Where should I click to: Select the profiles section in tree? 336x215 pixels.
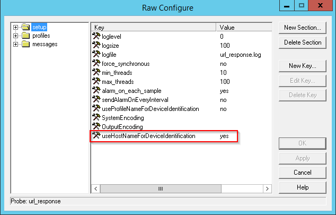tap(41, 36)
